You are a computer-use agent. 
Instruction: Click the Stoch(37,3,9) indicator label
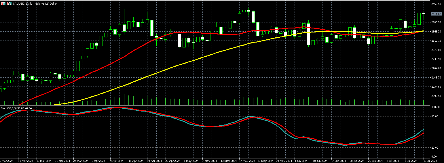pyautogui.click(x=16, y=108)
